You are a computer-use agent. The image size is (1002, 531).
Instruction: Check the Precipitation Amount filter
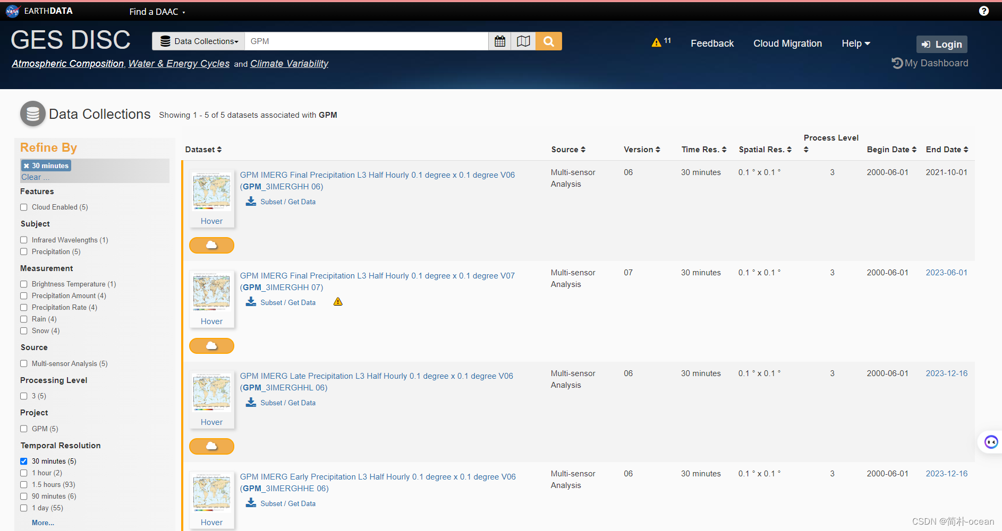[24, 296]
